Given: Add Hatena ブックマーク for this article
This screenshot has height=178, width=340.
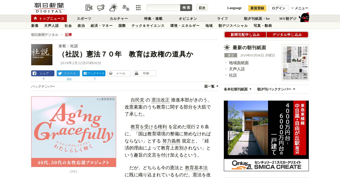Looking at the screenshot, I should coord(94,73).
